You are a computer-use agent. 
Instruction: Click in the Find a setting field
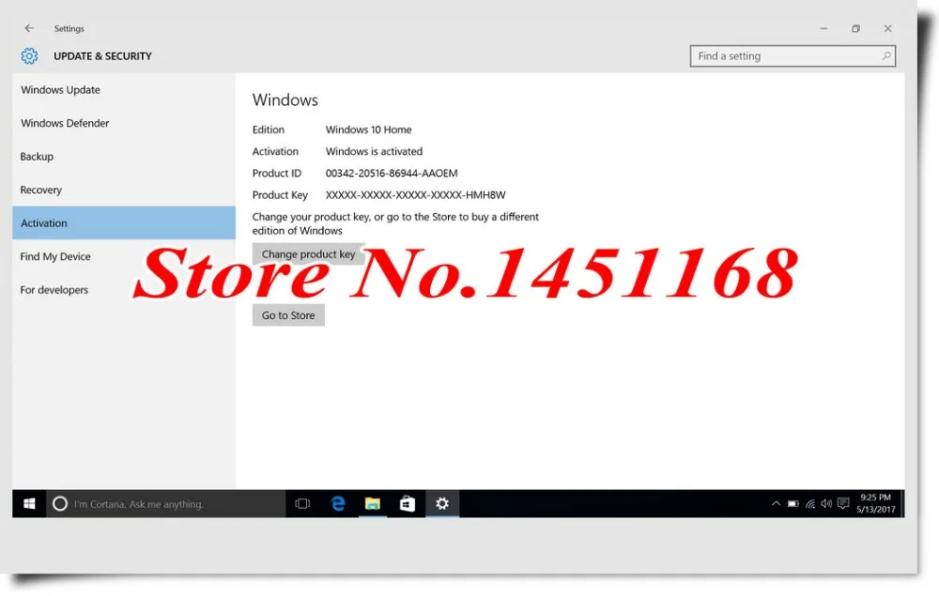(x=793, y=56)
